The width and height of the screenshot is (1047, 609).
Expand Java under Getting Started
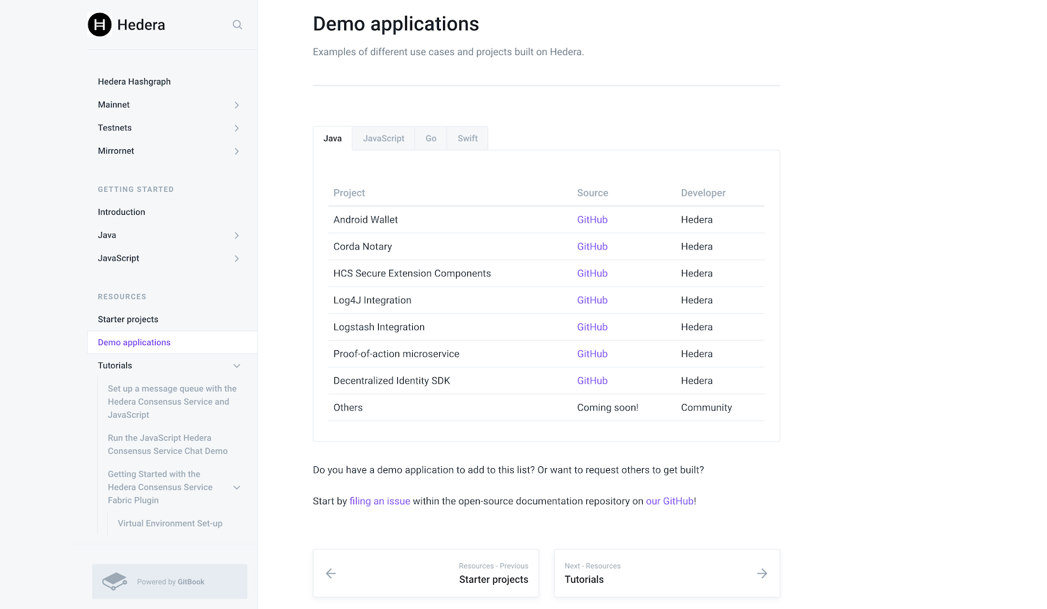click(236, 236)
